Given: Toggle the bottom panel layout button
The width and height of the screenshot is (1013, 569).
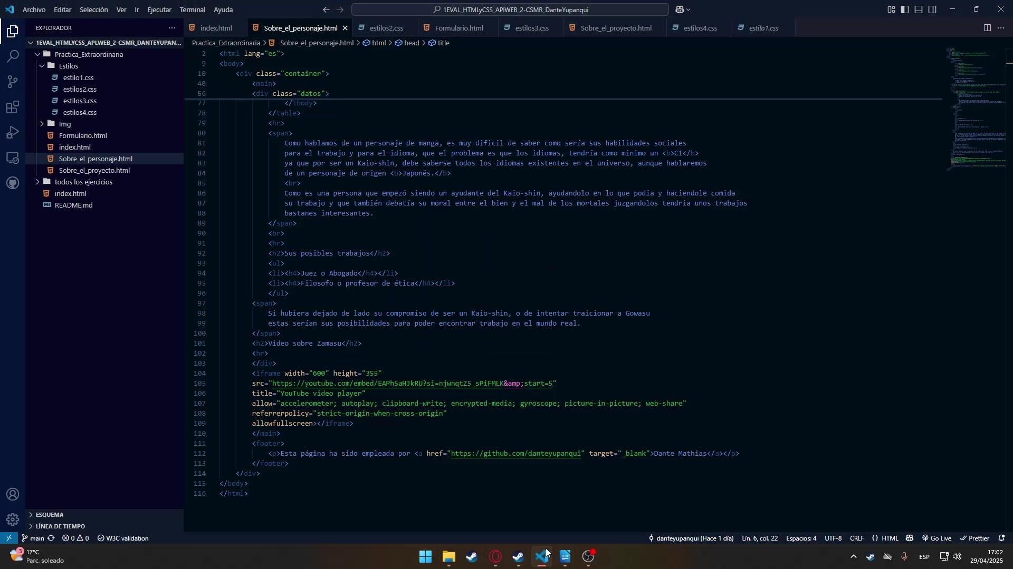Looking at the screenshot, I should [x=919, y=9].
